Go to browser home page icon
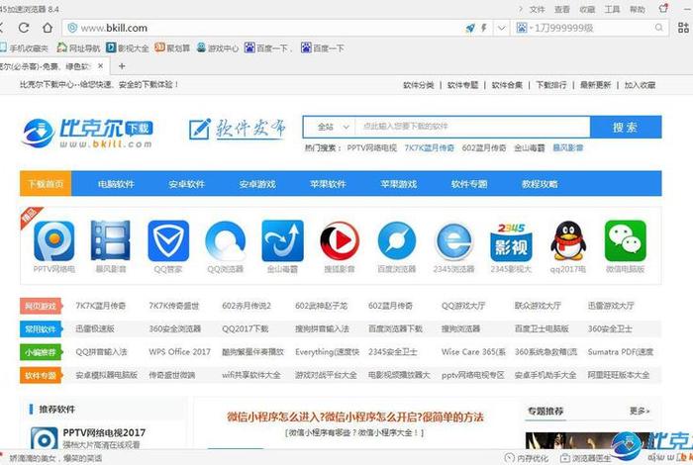Image resolution: width=693 pixels, height=465 pixels. (48, 28)
